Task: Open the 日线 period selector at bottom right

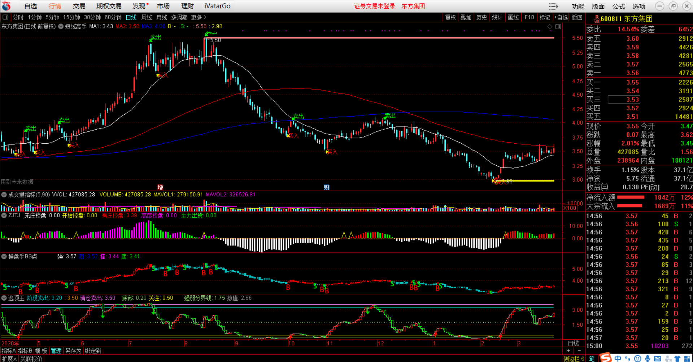Action: click(x=574, y=343)
